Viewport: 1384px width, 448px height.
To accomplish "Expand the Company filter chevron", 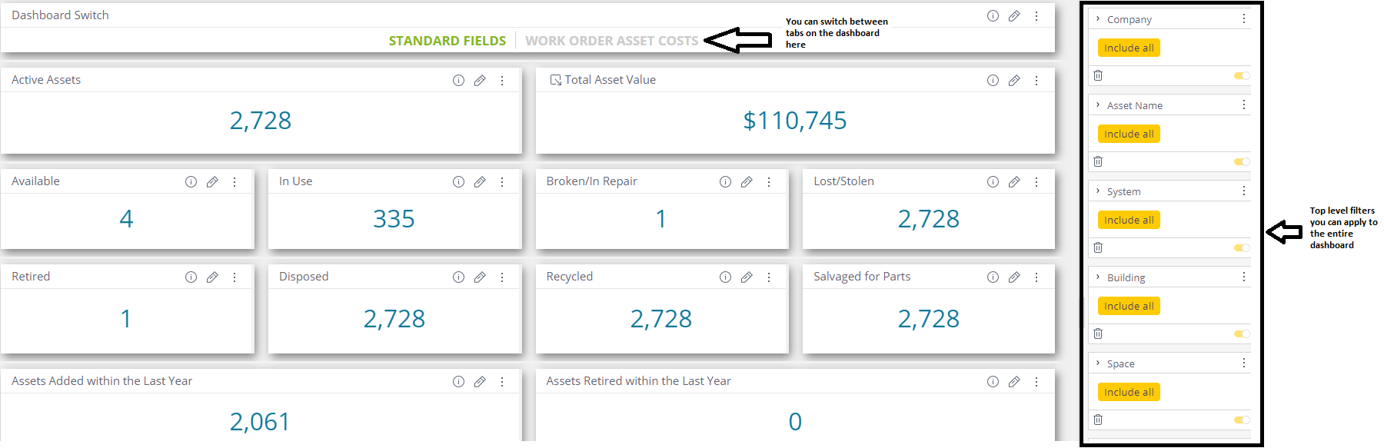I will point(1098,19).
